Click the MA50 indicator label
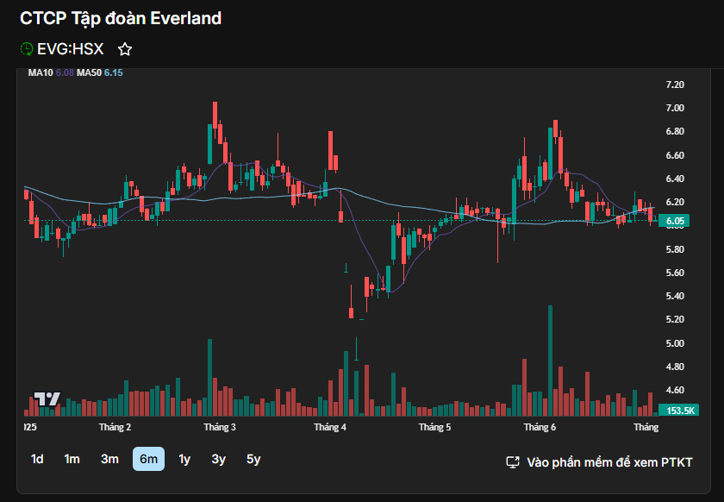Image resolution: width=724 pixels, height=502 pixels. (89, 73)
